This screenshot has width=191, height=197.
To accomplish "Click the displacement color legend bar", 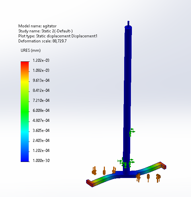I will point(25,112).
